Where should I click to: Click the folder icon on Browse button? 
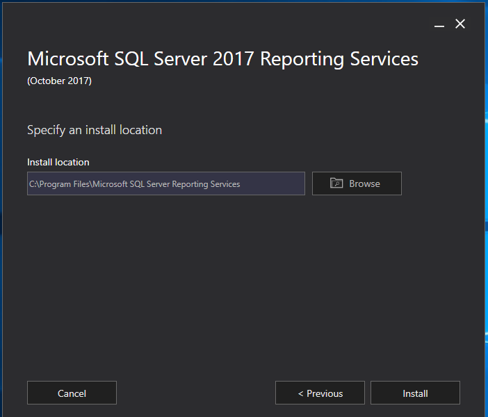[x=336, y=183]
